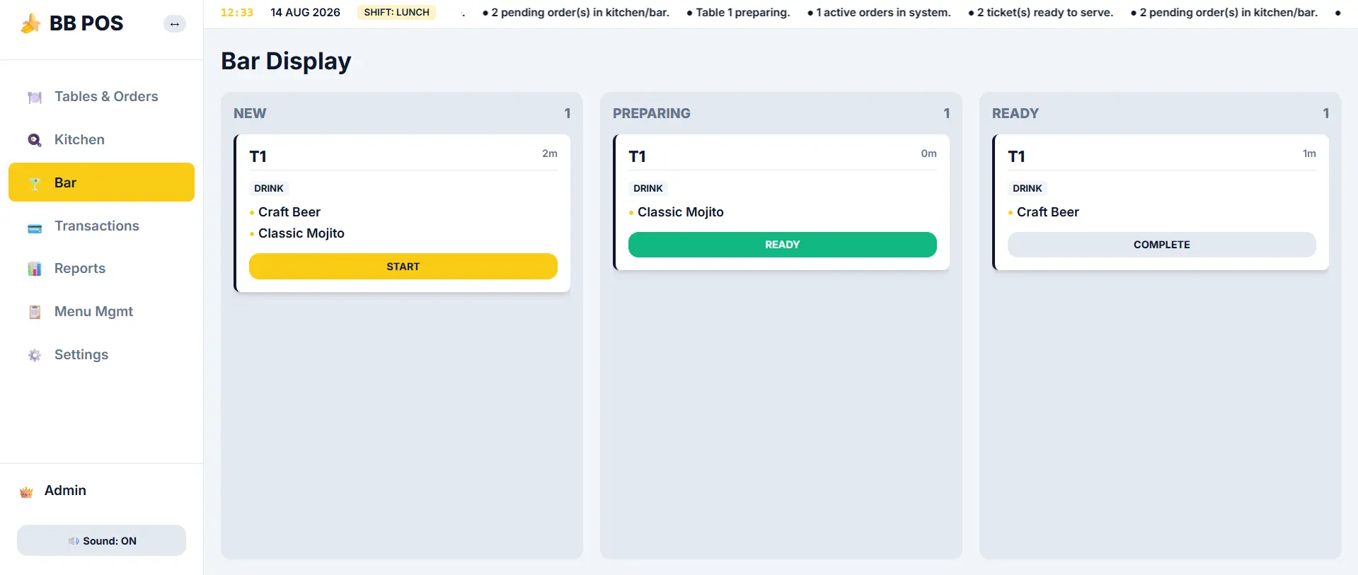Click the Reports chart icon

[x=35, y=269]
